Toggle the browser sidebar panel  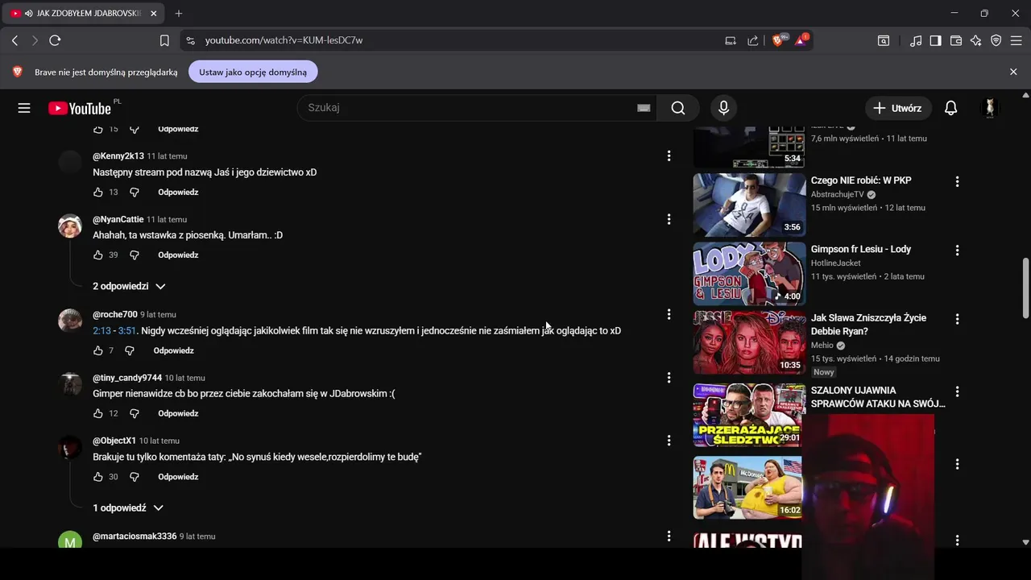coord(935,40)
